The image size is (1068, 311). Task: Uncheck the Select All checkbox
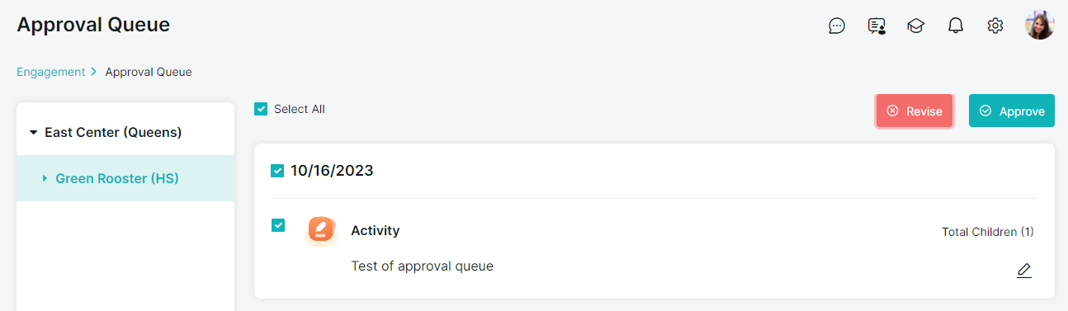(x=261, y=109)
